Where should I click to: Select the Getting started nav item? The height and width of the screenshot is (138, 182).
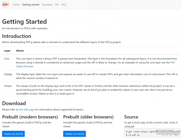pos(31,5)
